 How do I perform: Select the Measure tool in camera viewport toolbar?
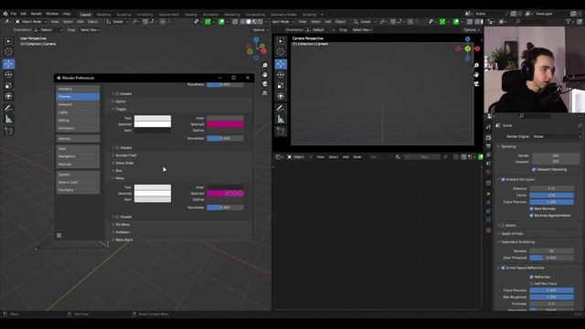pos(281,120)
